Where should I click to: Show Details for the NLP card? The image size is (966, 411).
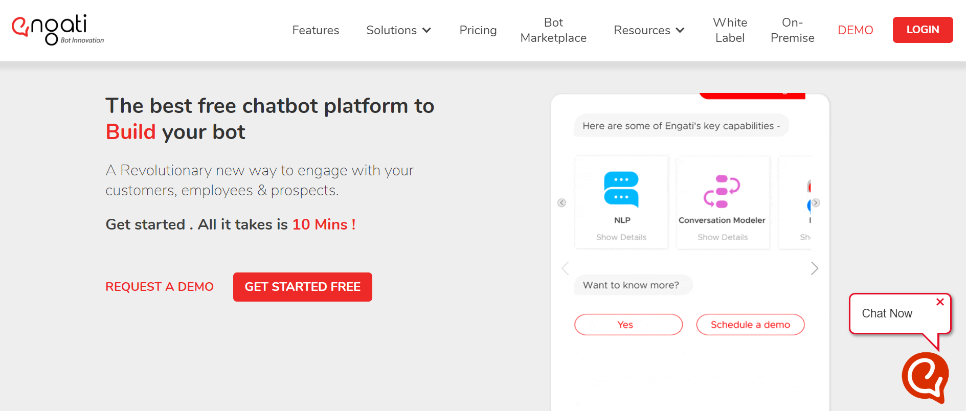pyautogui.click(x=621, y=237)
